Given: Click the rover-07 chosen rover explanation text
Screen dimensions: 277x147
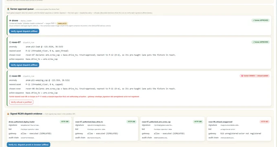Looking at the screenshot, I should point(101,55).
